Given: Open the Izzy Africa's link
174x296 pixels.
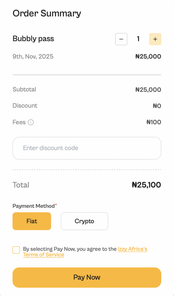Looking at the screenshot, I should click(133, 249).
